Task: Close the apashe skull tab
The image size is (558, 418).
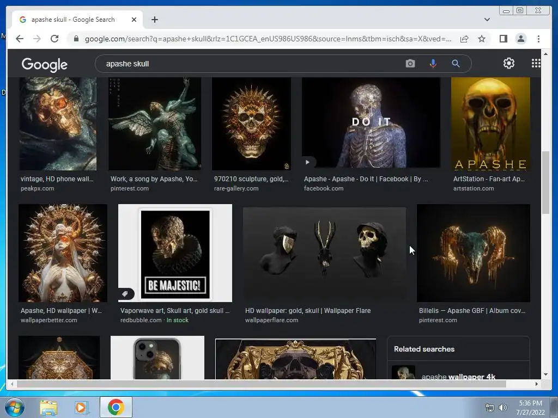Action: [134, 20]
